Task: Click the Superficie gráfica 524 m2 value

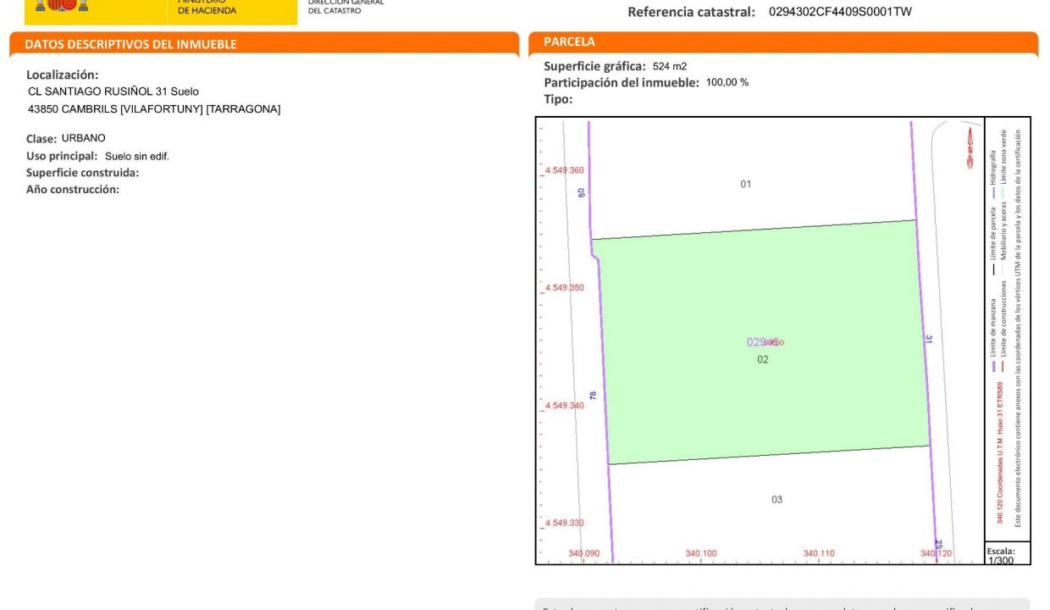Action: 669,66
